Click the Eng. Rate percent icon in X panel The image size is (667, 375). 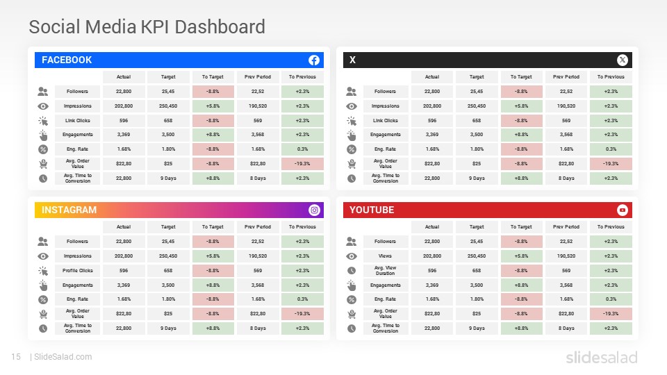click(352, 149)
